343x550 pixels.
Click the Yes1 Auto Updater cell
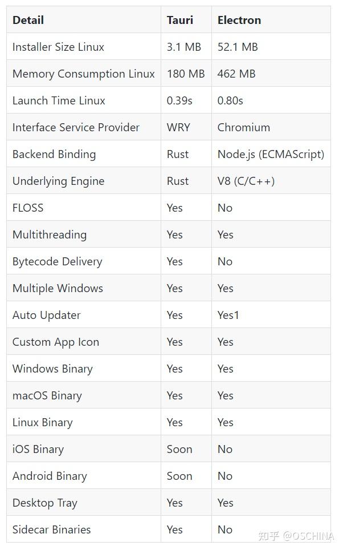(228, 315)
